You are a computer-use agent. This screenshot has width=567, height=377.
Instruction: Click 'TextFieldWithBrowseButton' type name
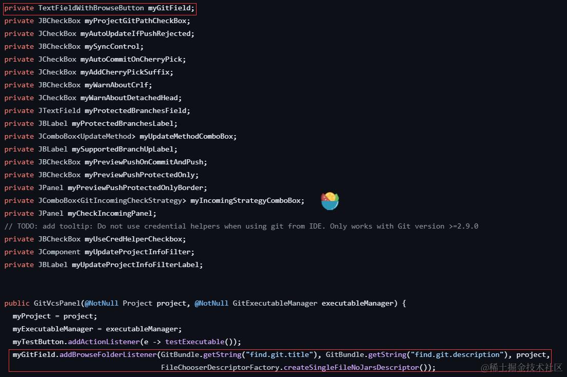click(x=91, y=8)
